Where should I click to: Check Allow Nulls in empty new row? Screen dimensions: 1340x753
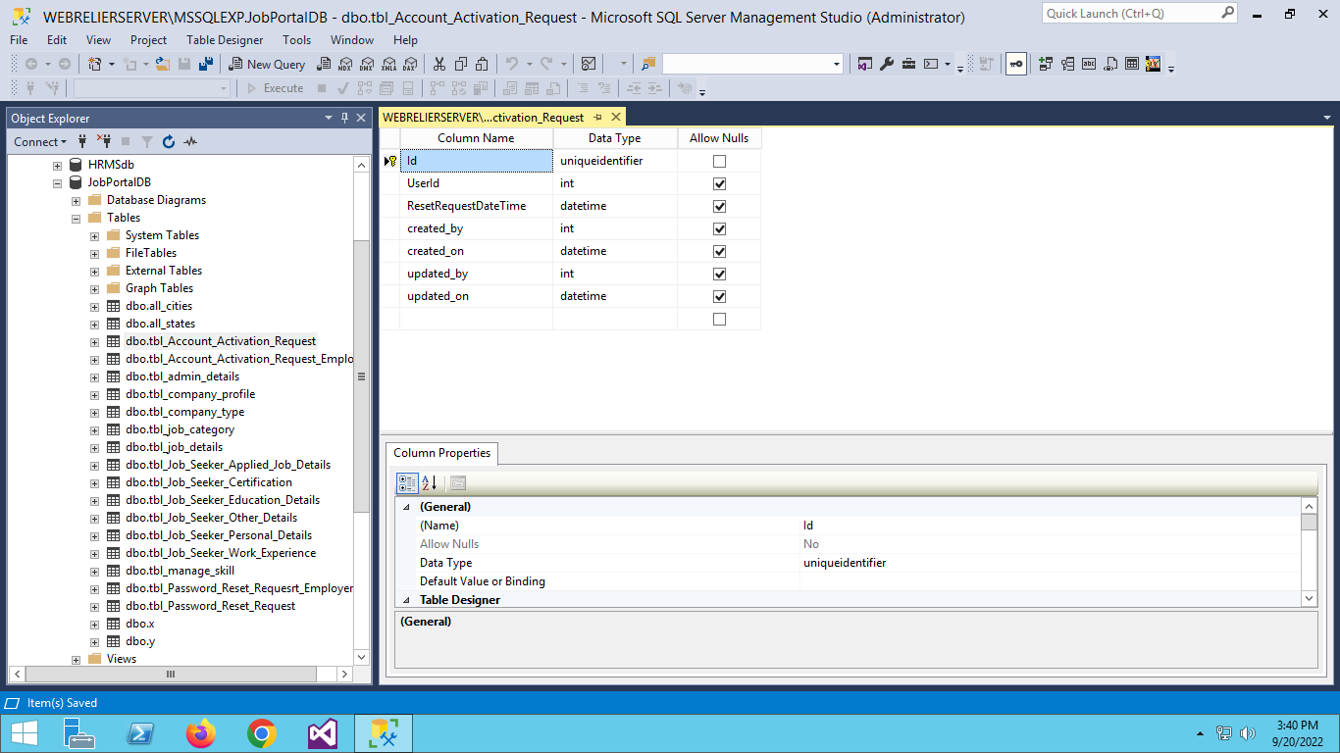719,319
